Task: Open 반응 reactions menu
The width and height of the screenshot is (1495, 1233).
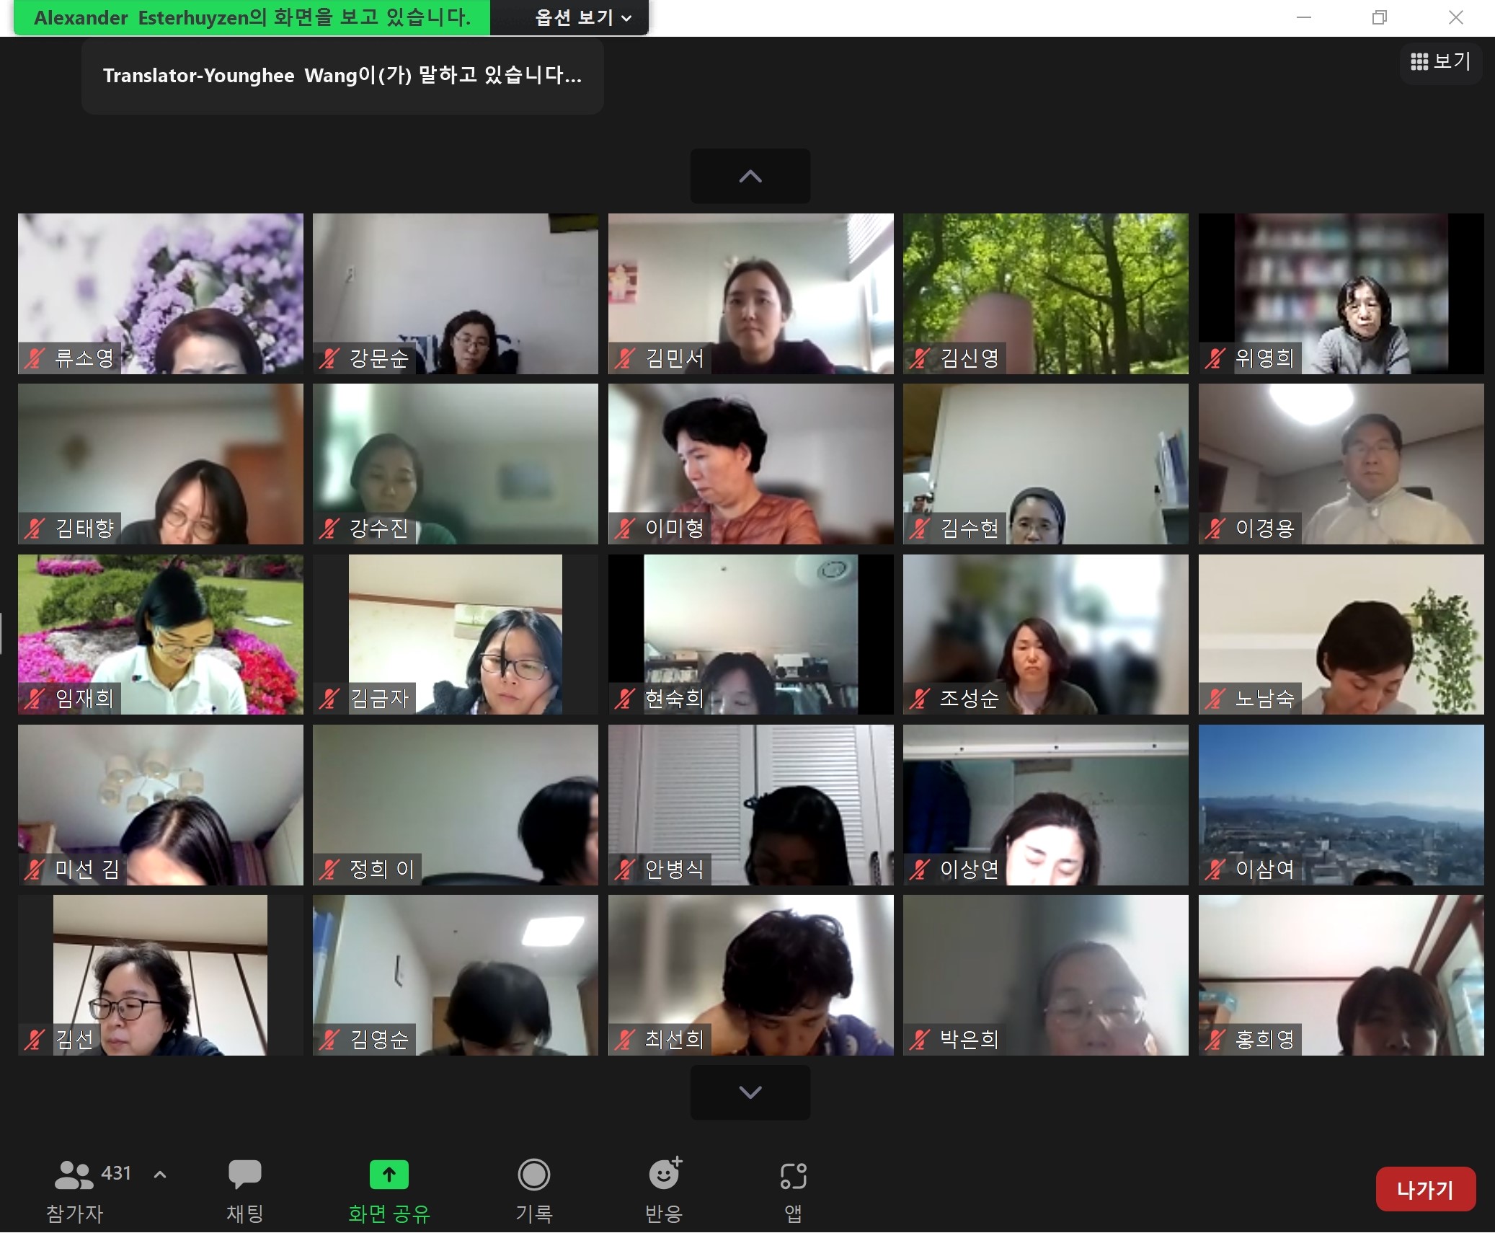Action: pyautogui.click(x=664, y=1191)
